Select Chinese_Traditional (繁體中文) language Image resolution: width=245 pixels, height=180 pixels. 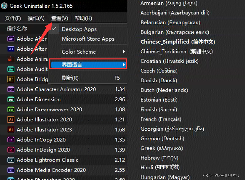176,51
